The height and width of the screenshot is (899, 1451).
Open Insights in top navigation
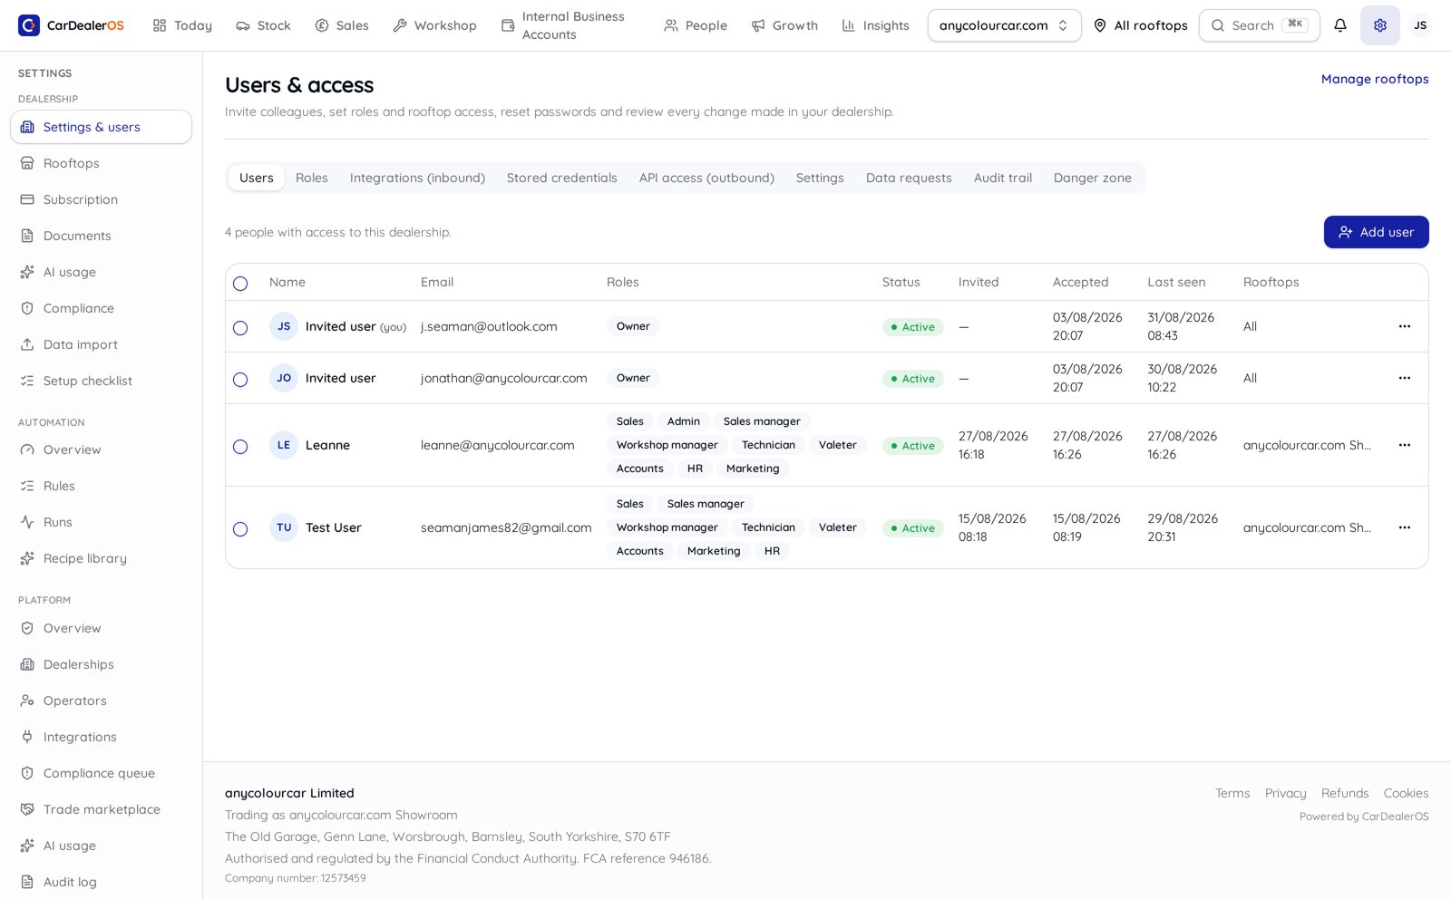pyautogui.click(x=875, y=25)
